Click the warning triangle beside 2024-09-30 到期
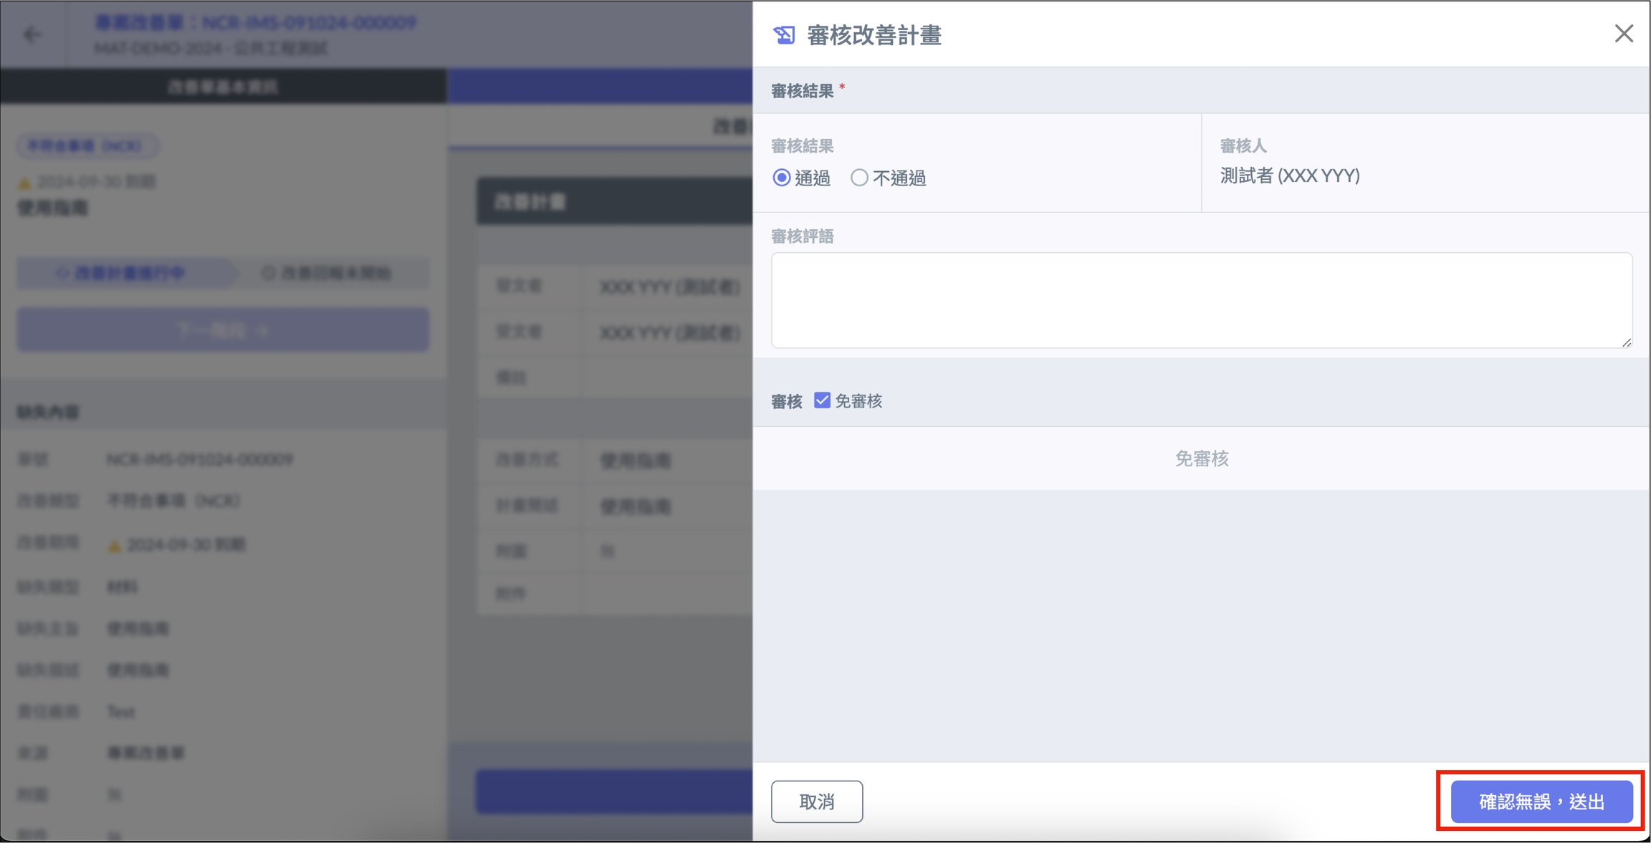The image size is (1651, 843). [25, 183]
